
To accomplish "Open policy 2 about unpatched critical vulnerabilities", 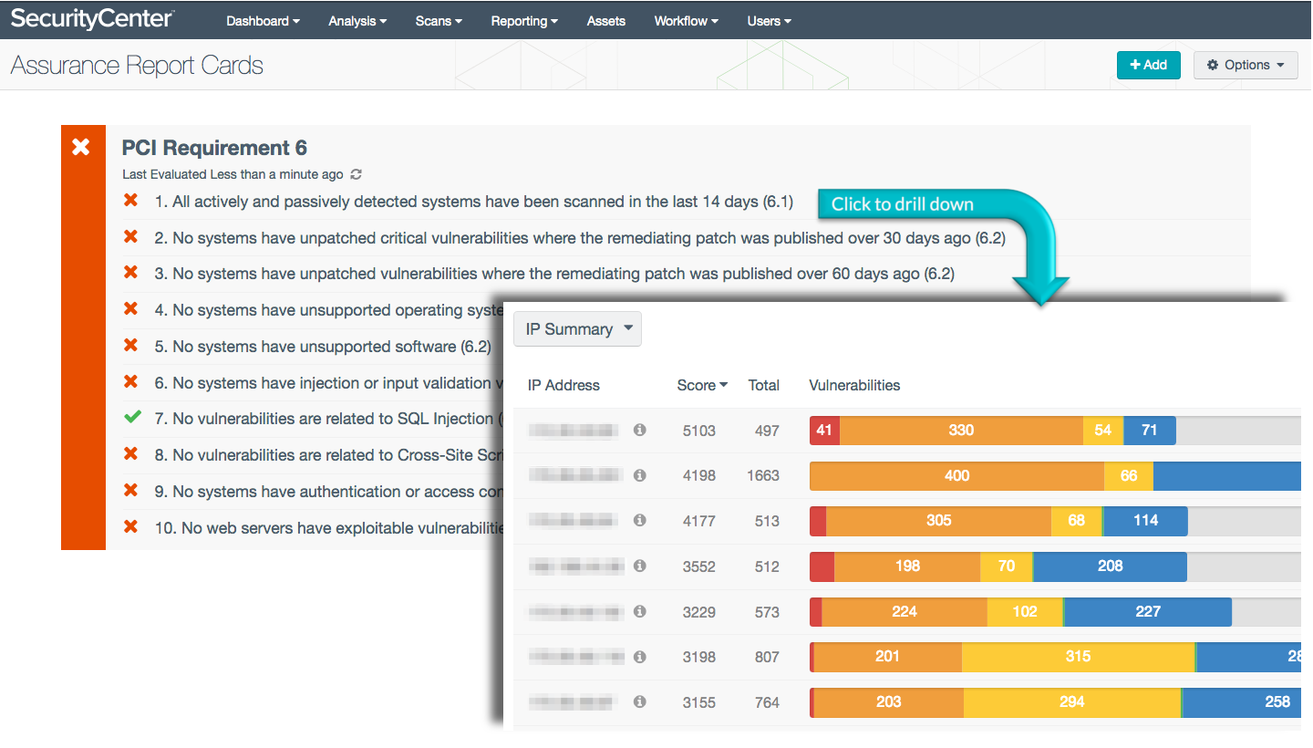I will [580, 238].
